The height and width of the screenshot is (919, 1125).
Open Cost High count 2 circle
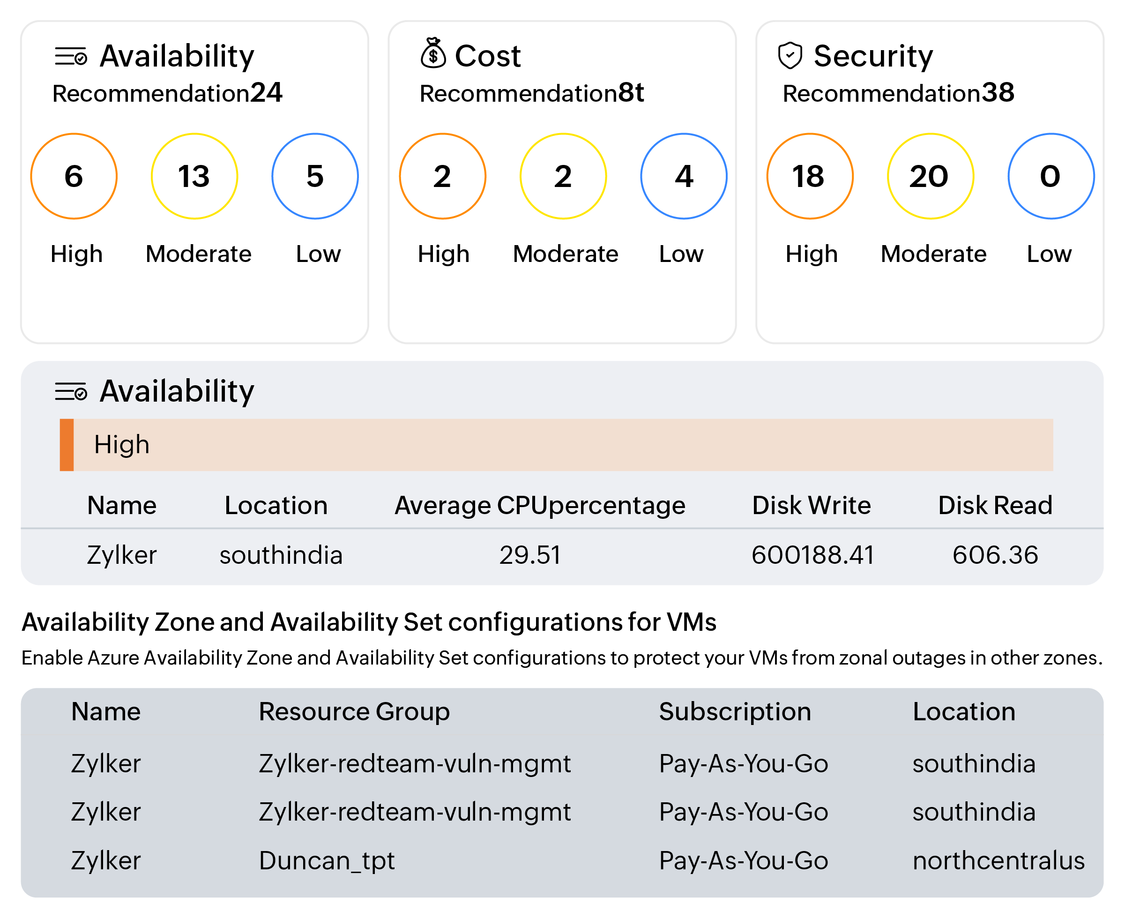pyautogui.click(x=443, y=176)
